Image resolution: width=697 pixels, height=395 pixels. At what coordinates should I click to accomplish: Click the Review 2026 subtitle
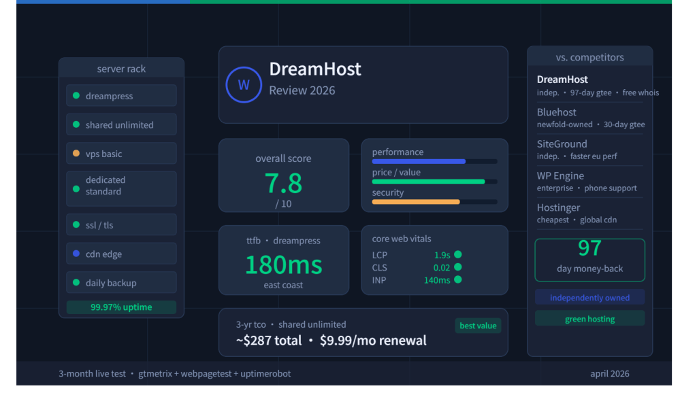pos(302,90)
